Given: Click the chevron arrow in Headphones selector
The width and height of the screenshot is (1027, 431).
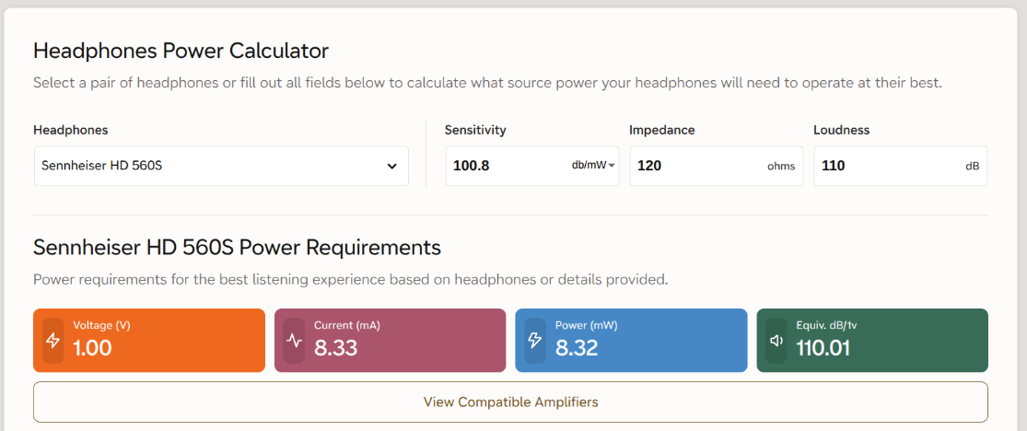Looking at the screenshot, I should (x=391, y=167).
